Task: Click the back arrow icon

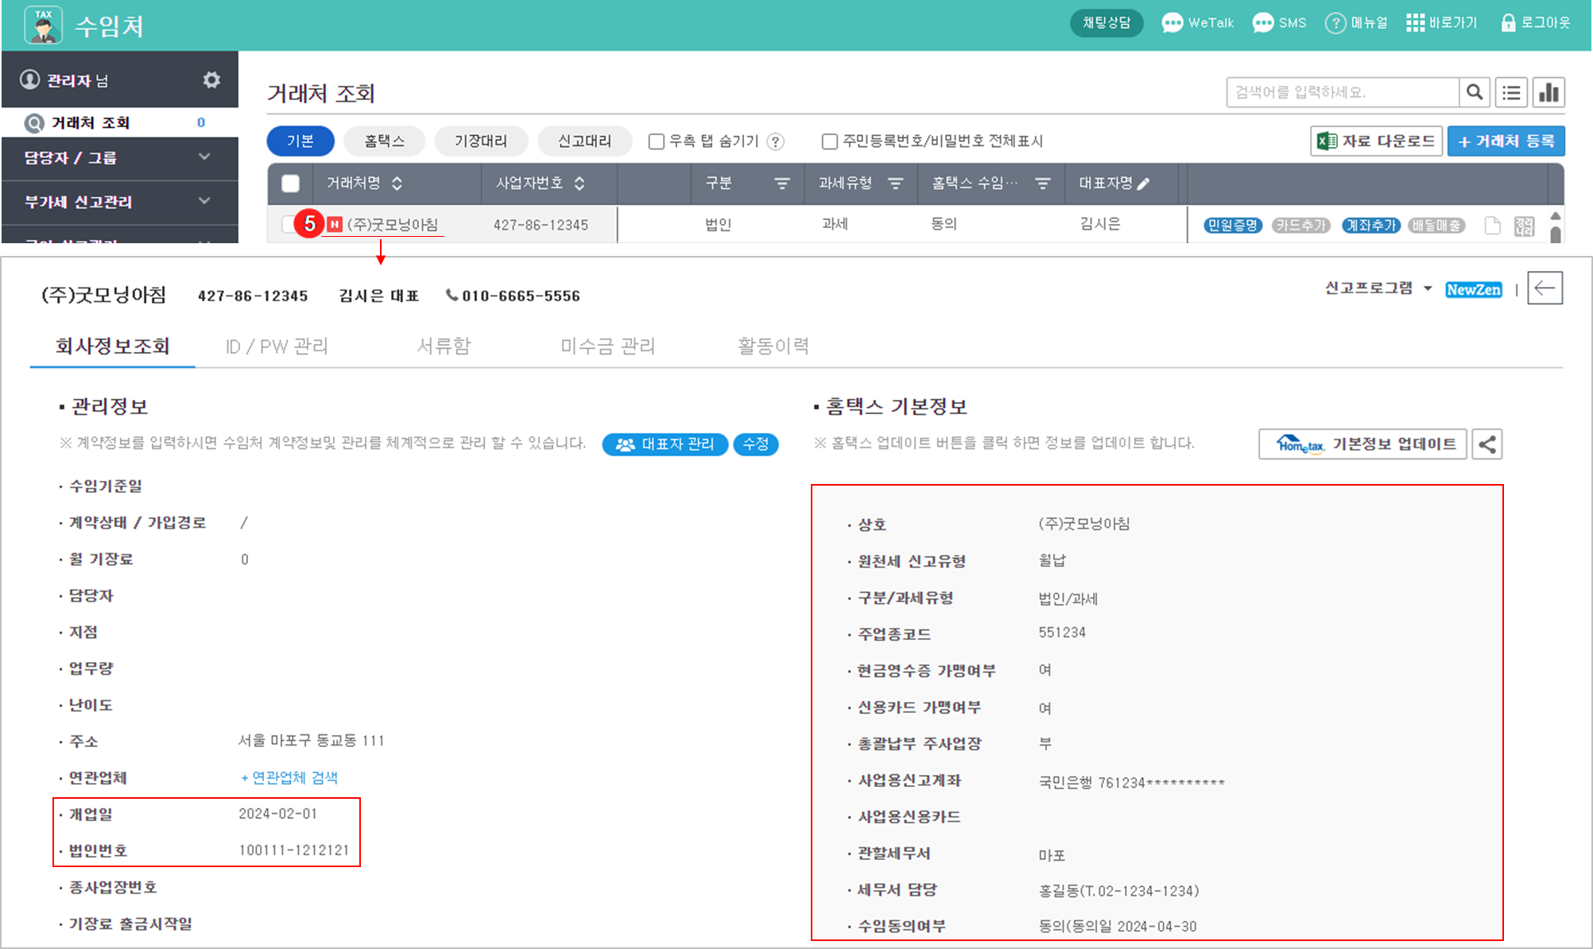Action: coord(1545,288)
